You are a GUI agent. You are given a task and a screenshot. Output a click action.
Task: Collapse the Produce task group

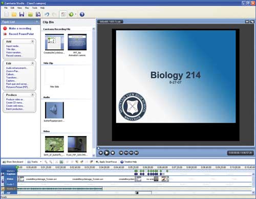(x=32, y=95)
